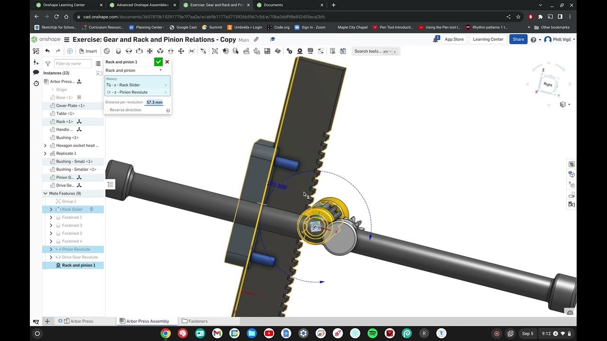This screenshot has height=341, width=607.
Task: Cancel the Rack and pinion dialog
Action: click(167, 62)
